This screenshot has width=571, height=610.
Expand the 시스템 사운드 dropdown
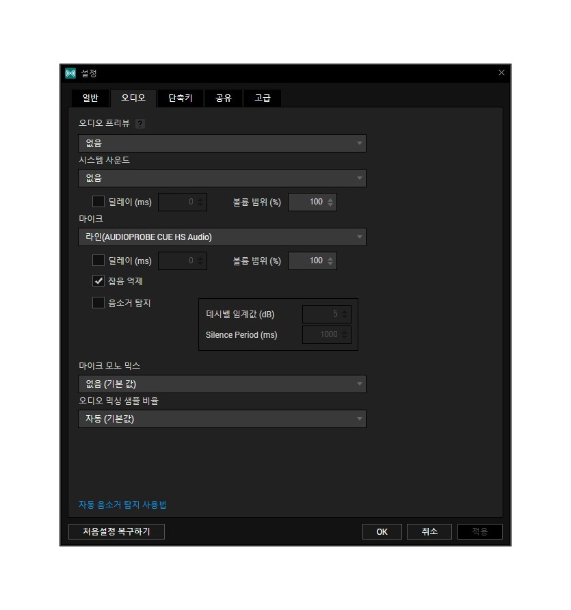pos(222,178)
